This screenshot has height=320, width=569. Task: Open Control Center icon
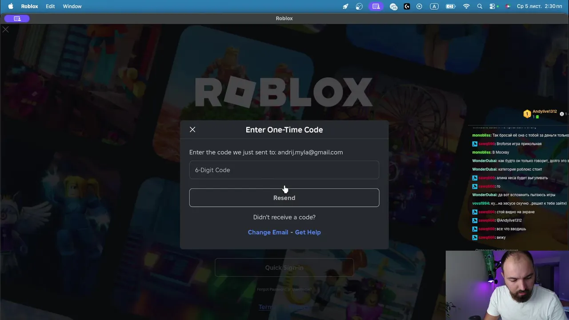coord(493,6)
